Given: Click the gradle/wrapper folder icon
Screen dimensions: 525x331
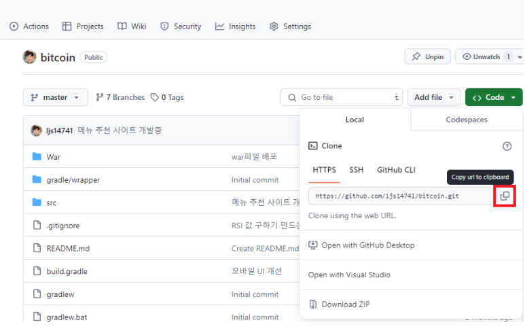Looking at the screenshot, I should (37, 179).
